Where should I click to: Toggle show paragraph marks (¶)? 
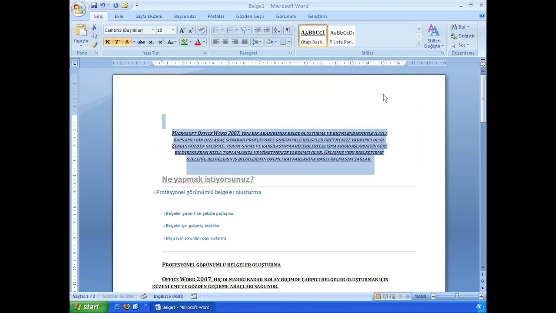click(288, 30)
